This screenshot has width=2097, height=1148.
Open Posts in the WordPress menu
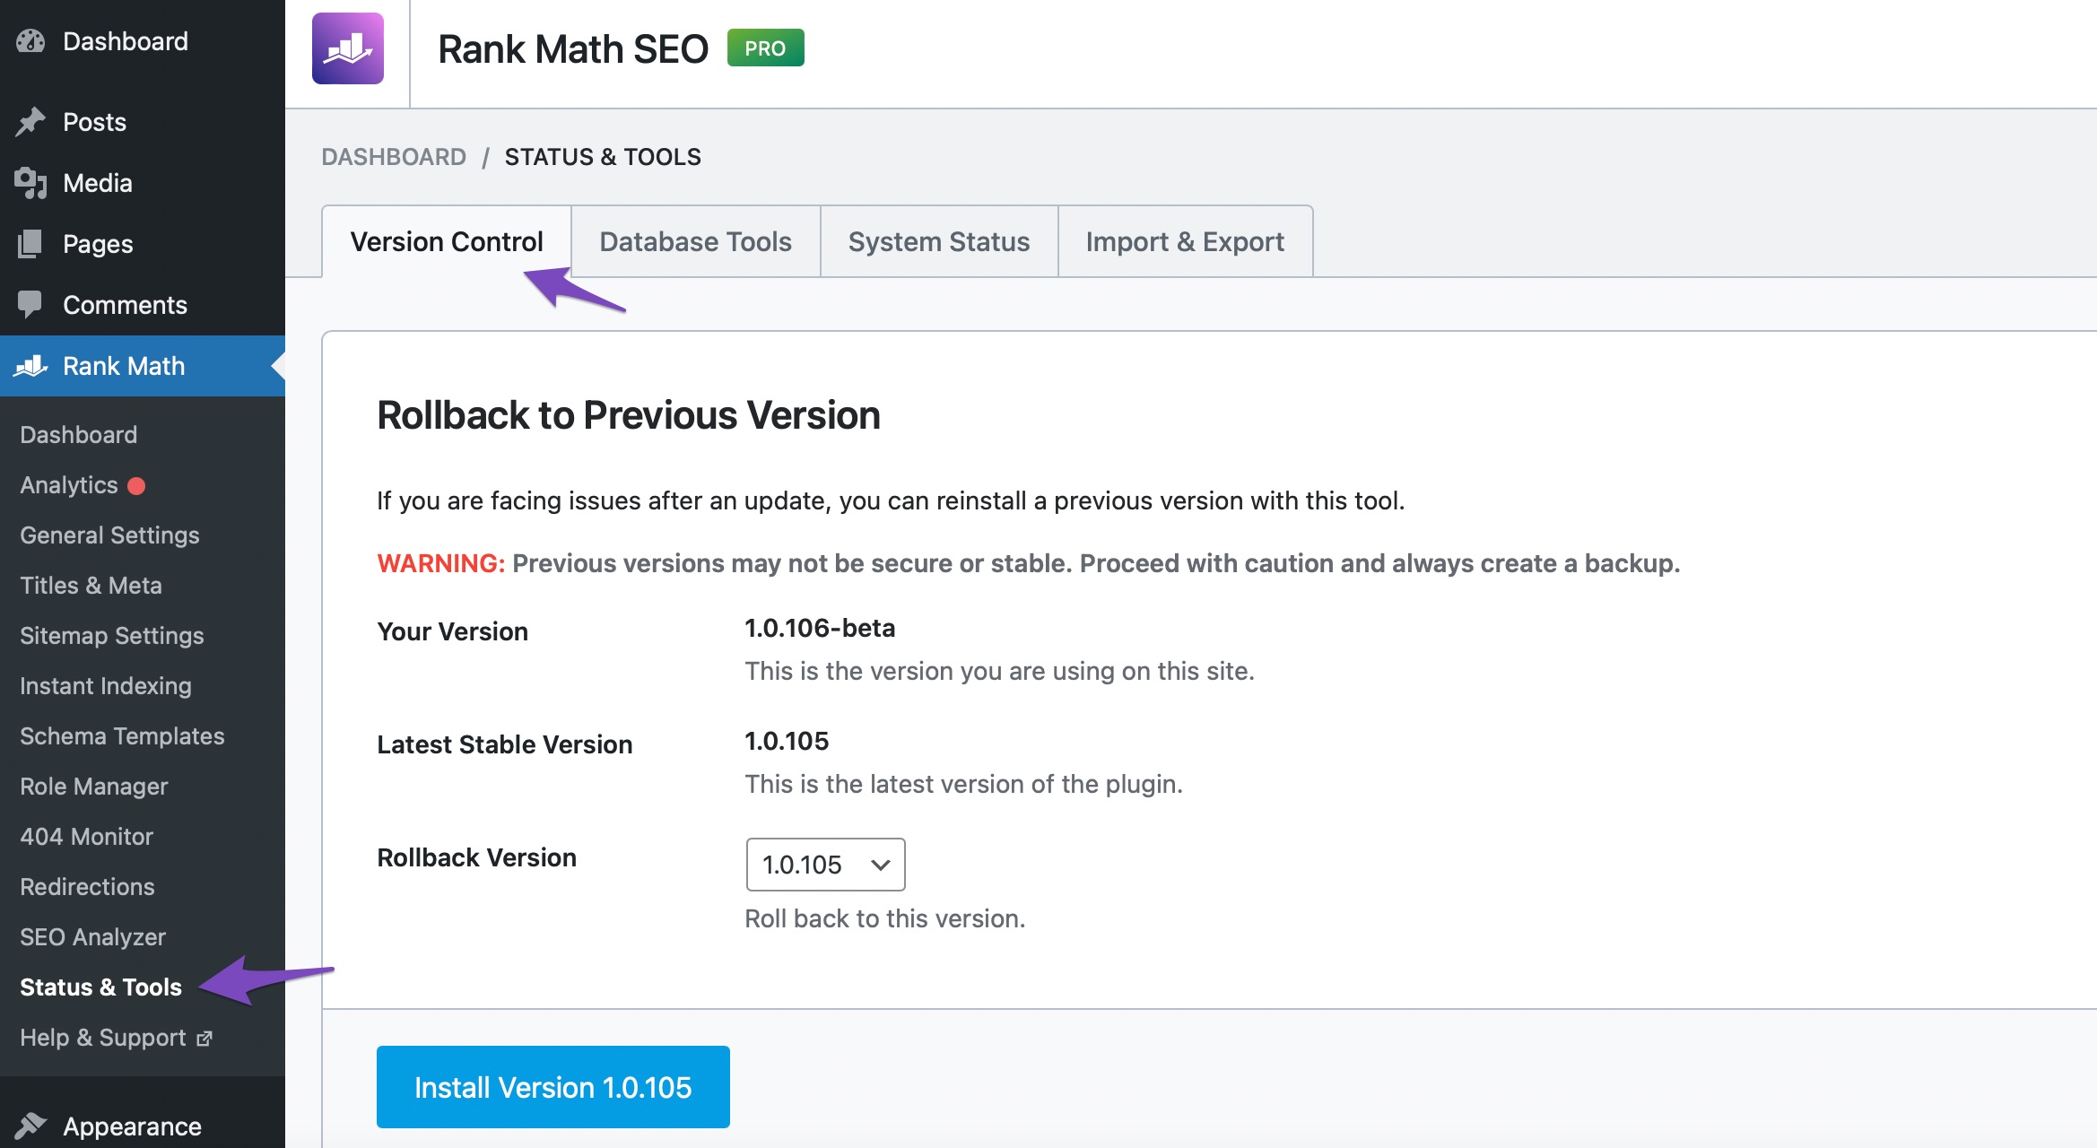click(x=143, y=122)
